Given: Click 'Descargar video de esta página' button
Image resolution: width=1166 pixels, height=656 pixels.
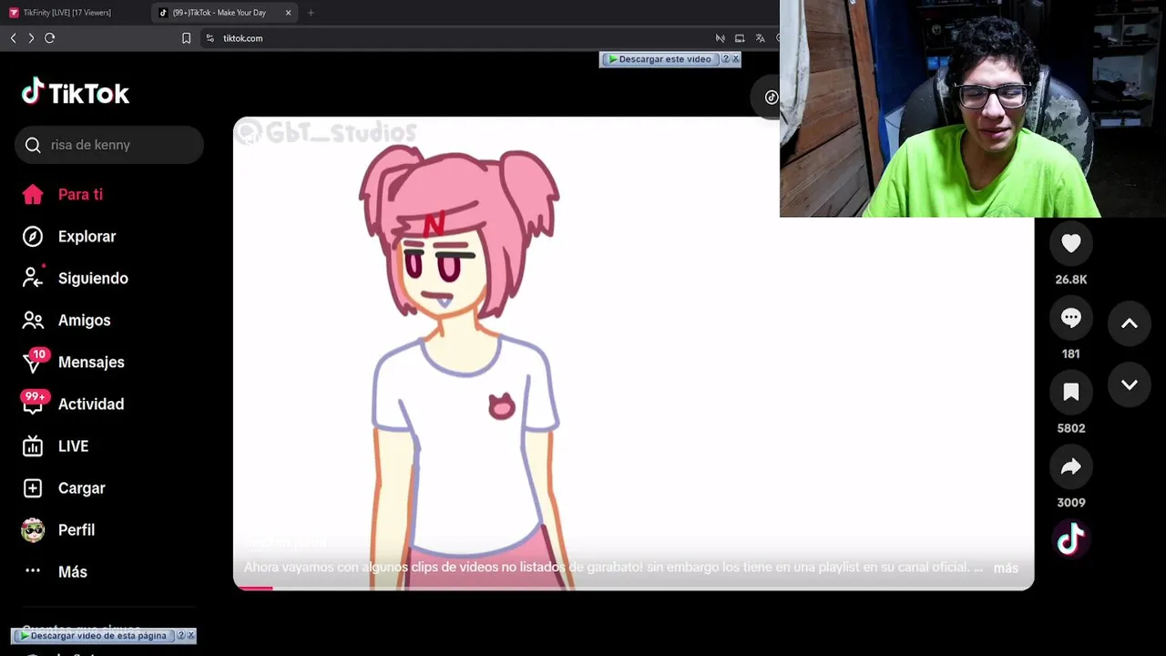Looking at the screenshot, I should (94, 636).
